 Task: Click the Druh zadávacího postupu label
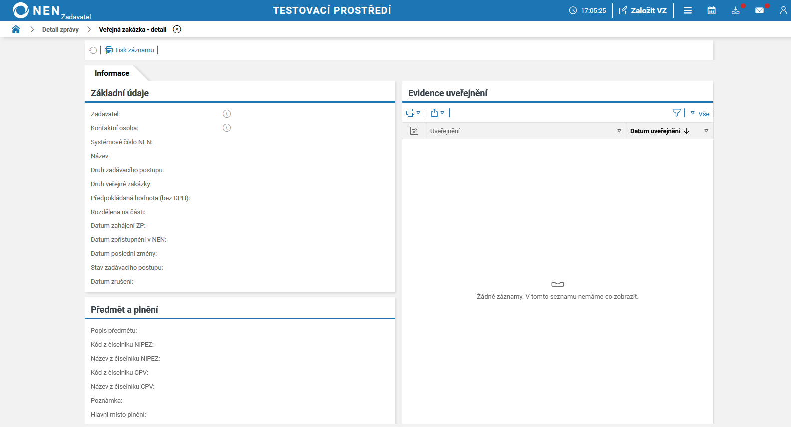tap(127, 170)
